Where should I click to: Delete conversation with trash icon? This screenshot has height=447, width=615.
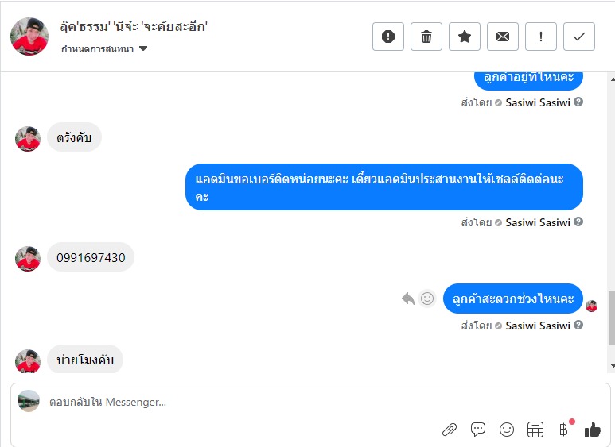(x=426, y=37)
